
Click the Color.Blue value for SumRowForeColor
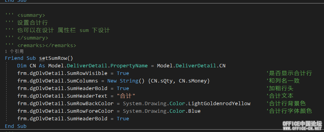click(185, 111)
